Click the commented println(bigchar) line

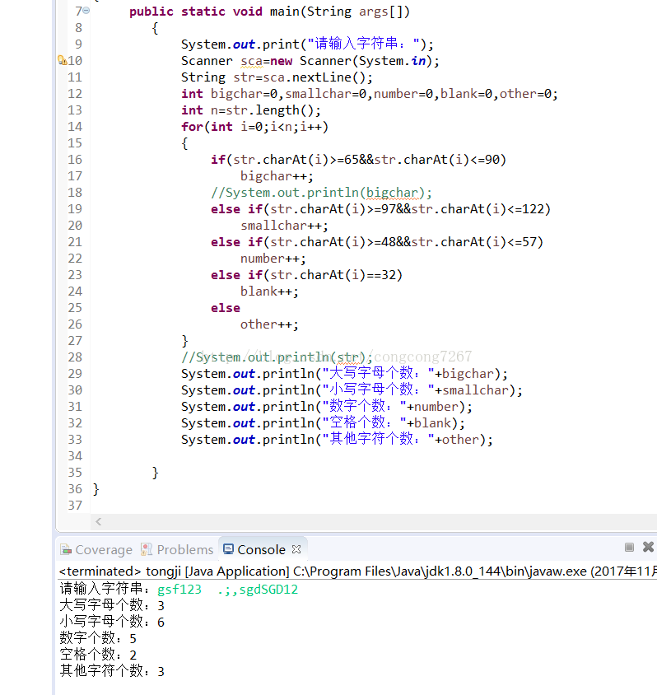[x=321, y=193]
